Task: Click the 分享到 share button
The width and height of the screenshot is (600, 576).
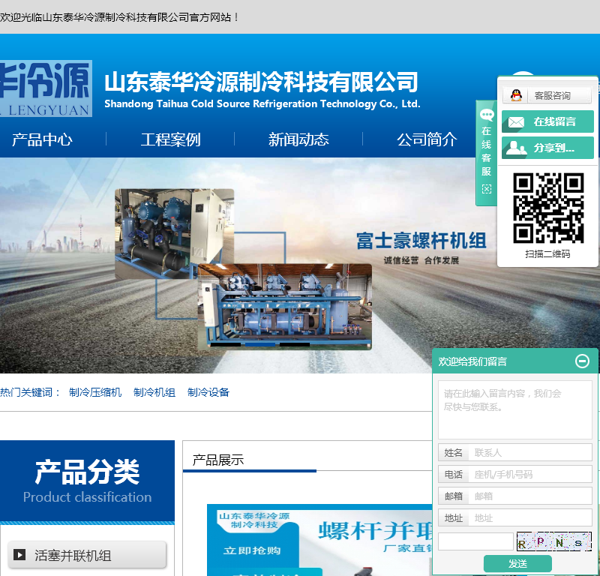Action: pos(547,148)
